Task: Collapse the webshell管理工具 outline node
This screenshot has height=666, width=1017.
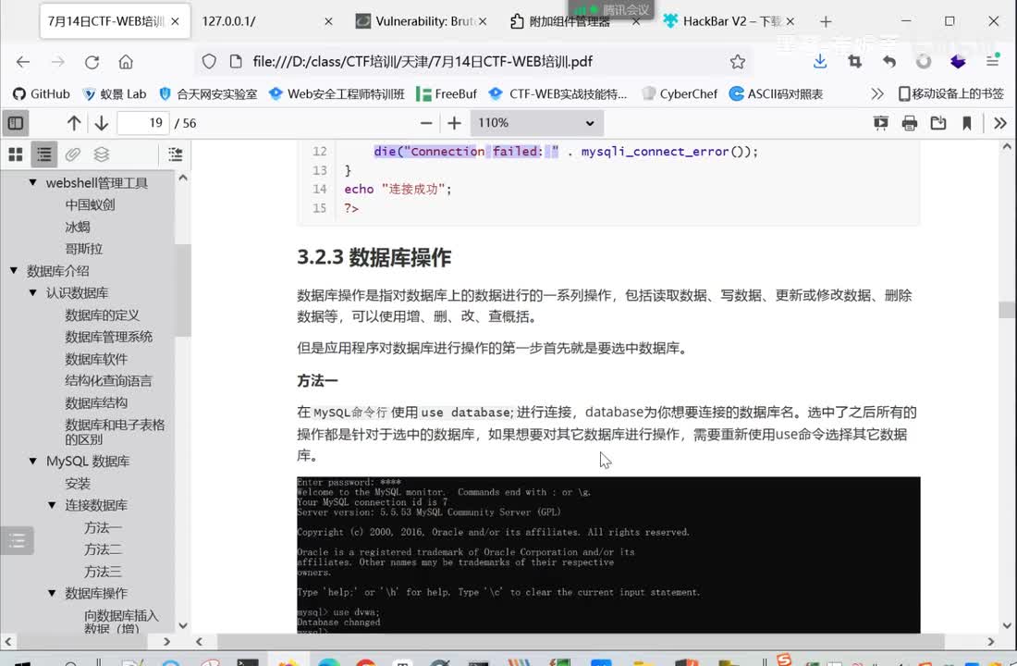Action: [x=32, y=182]
